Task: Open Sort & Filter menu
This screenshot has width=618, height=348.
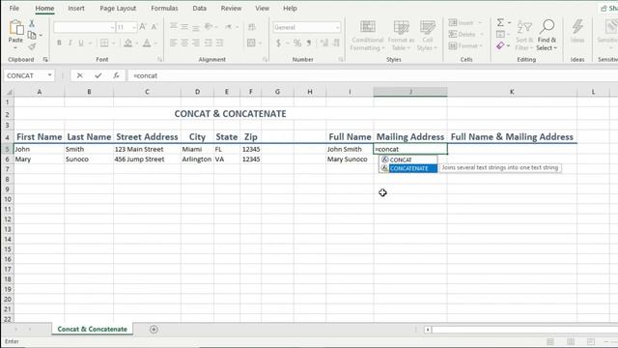Action: (524, 35)
